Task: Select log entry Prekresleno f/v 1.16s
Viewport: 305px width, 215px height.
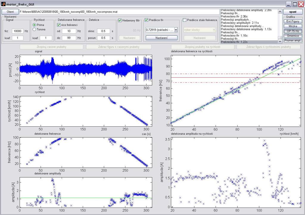Action: pos(249,36)
